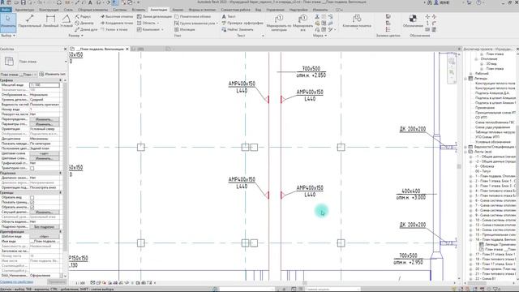Image resolution: width=519 pixels, height=292 pixels.
Task: Click the Help question mark icon in title bar
Action: point(478,2)
